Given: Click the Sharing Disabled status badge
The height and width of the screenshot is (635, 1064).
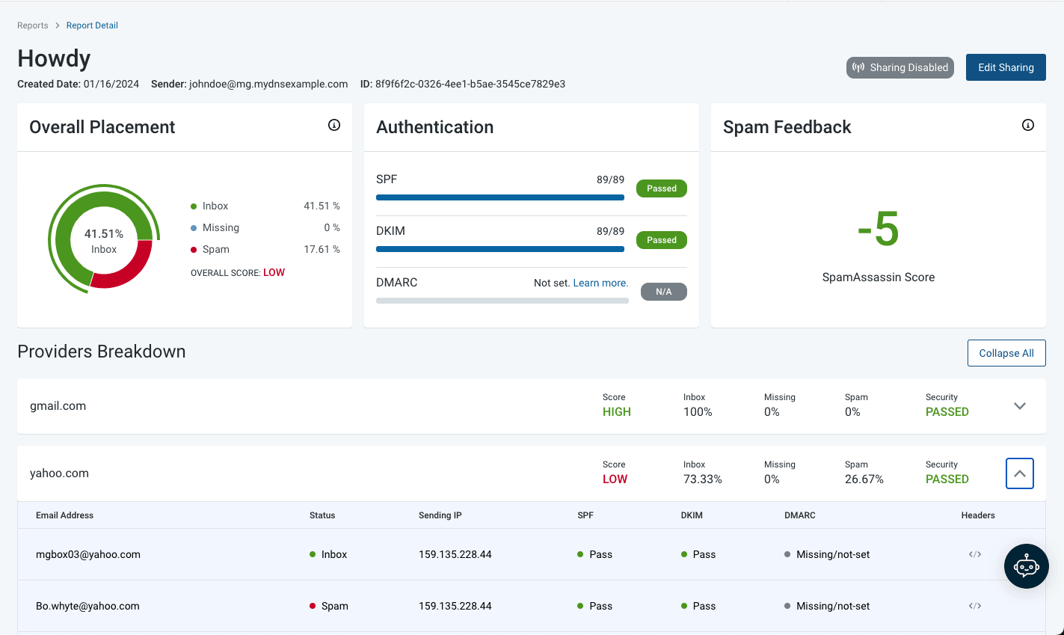Looking at the screenshot, I should 900,67.
